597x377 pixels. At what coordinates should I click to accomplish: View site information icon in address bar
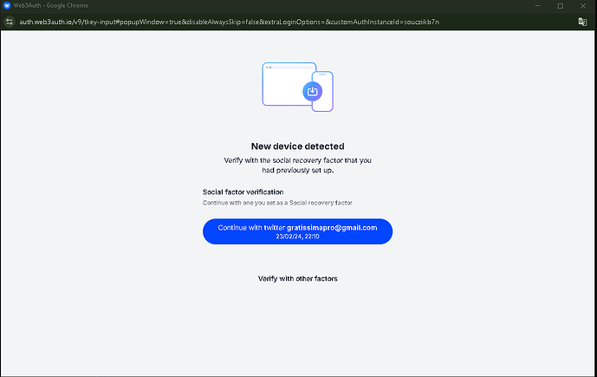(x=10, y=22)
